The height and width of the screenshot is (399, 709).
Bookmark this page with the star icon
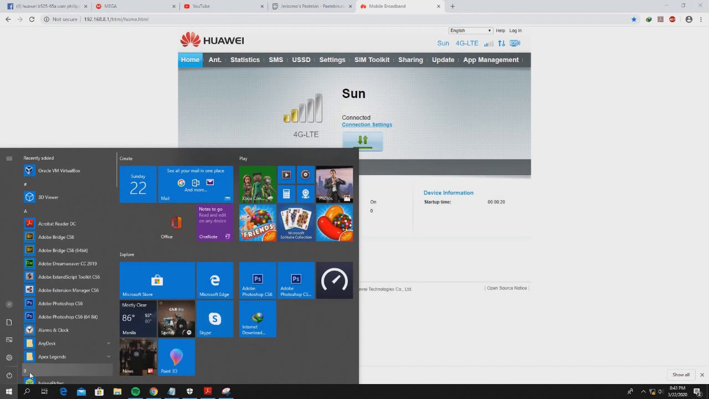pyautogui.click(x=634, y=19)
